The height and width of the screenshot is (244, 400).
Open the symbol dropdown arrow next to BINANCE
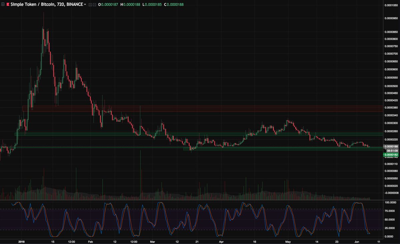pyautogui.click(x=85, y=4)
